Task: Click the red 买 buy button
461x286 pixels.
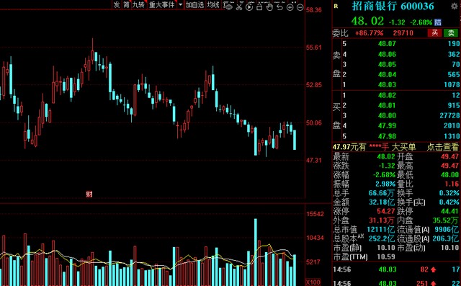Action: (x=435, y=33)
